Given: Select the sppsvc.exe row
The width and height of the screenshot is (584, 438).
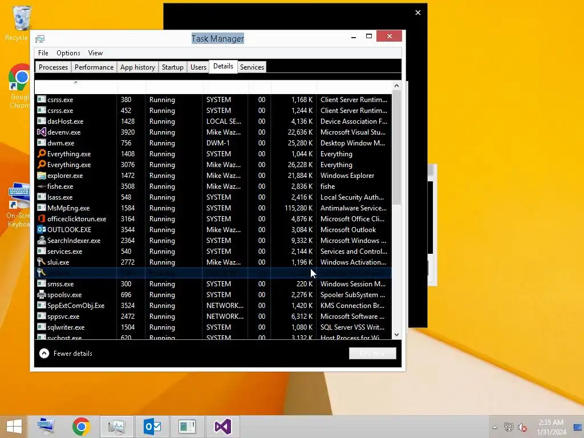Looking at the screenshot, I should tap(213, 316).
